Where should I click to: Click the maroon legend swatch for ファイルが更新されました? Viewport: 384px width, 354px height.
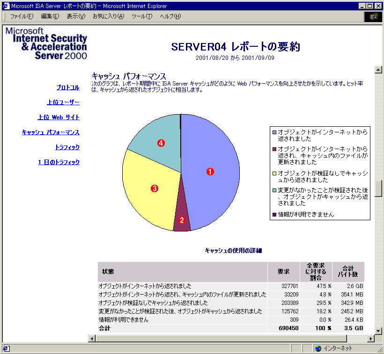pos(274,149)
